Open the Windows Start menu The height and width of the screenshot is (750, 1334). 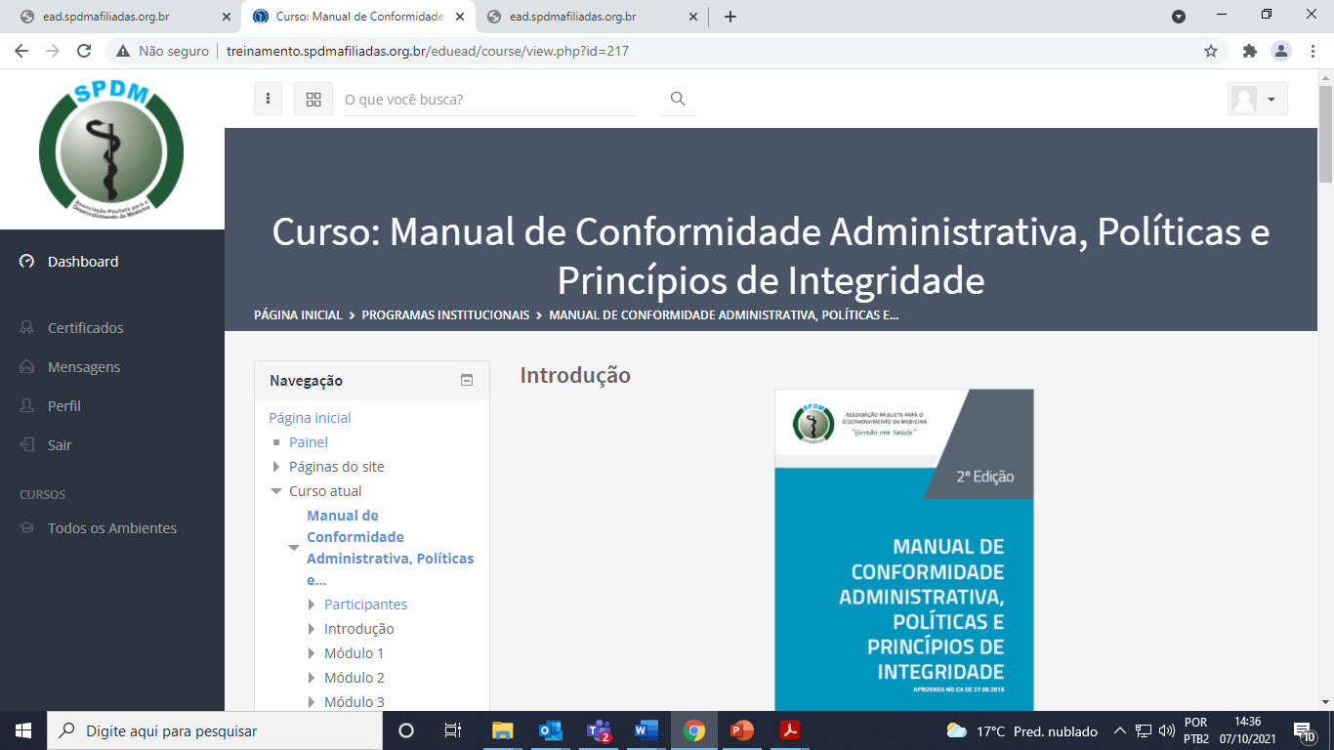(22, 730)
